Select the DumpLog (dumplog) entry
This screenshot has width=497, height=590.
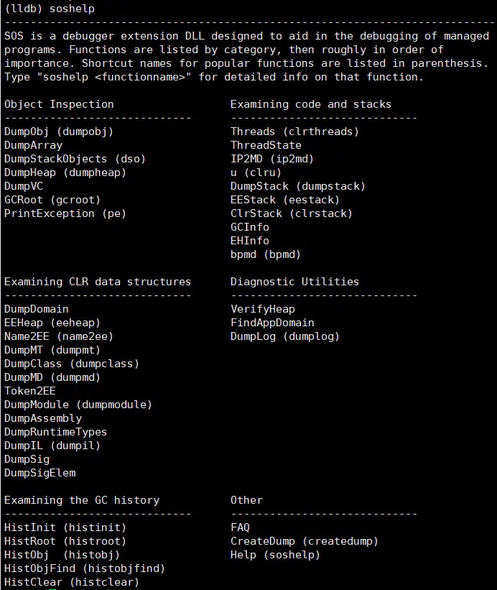(285, 336)
